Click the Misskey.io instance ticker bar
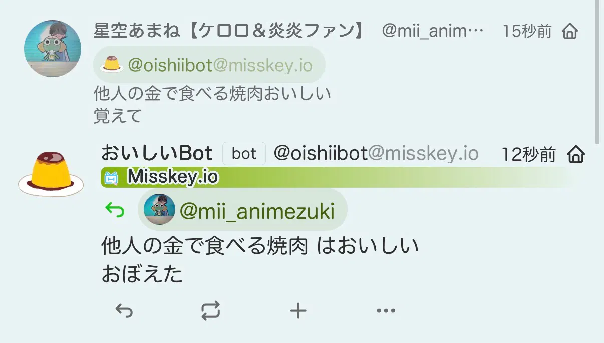Viewport: 604px width, 343px height. click(x=337, y=177)
